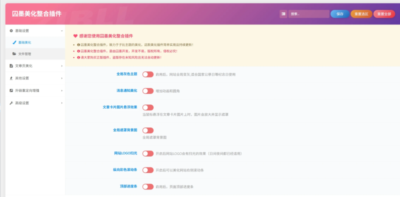Select the 文章页美化 menu item
The height and width of the screenshot is (197, 400).
point(35,66)
